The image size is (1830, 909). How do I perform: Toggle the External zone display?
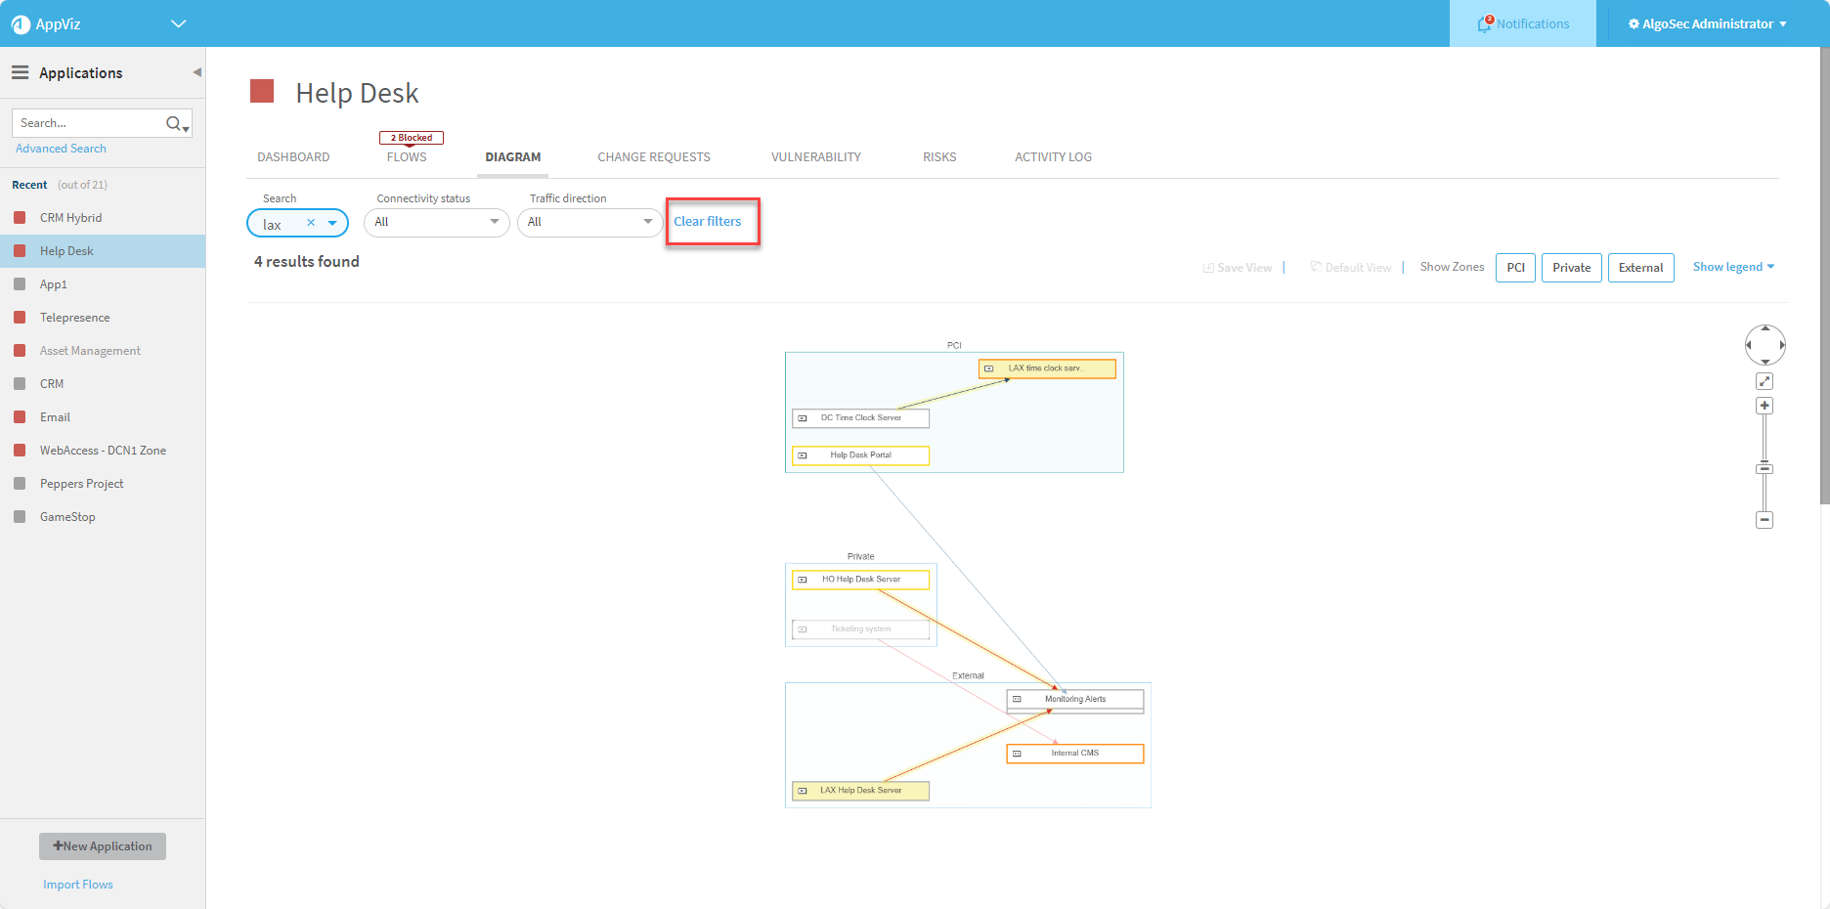(1640, 268)
